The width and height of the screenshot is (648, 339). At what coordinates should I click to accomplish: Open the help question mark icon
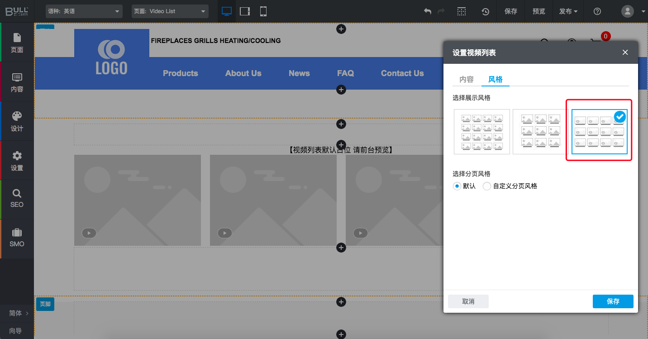(x=597, y=11)
